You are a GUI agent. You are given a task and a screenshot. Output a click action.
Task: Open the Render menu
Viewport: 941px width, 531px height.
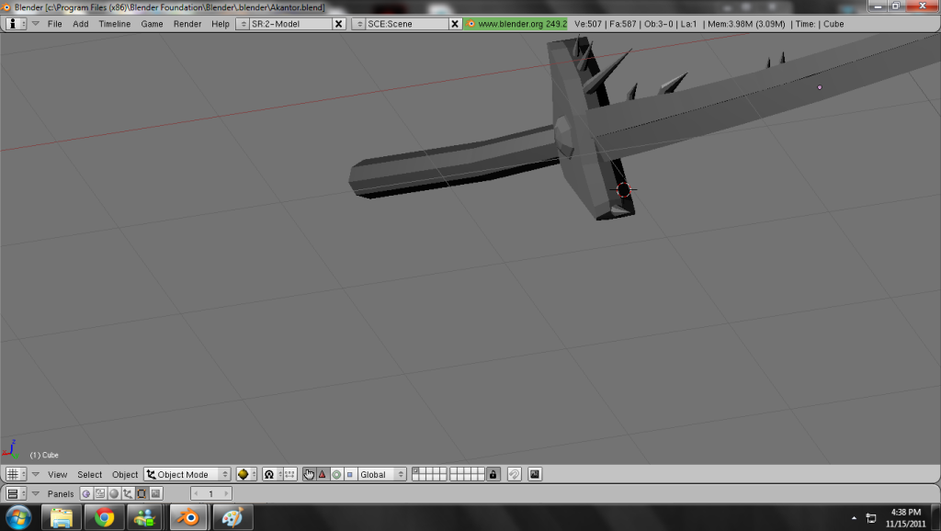point(187,24)
